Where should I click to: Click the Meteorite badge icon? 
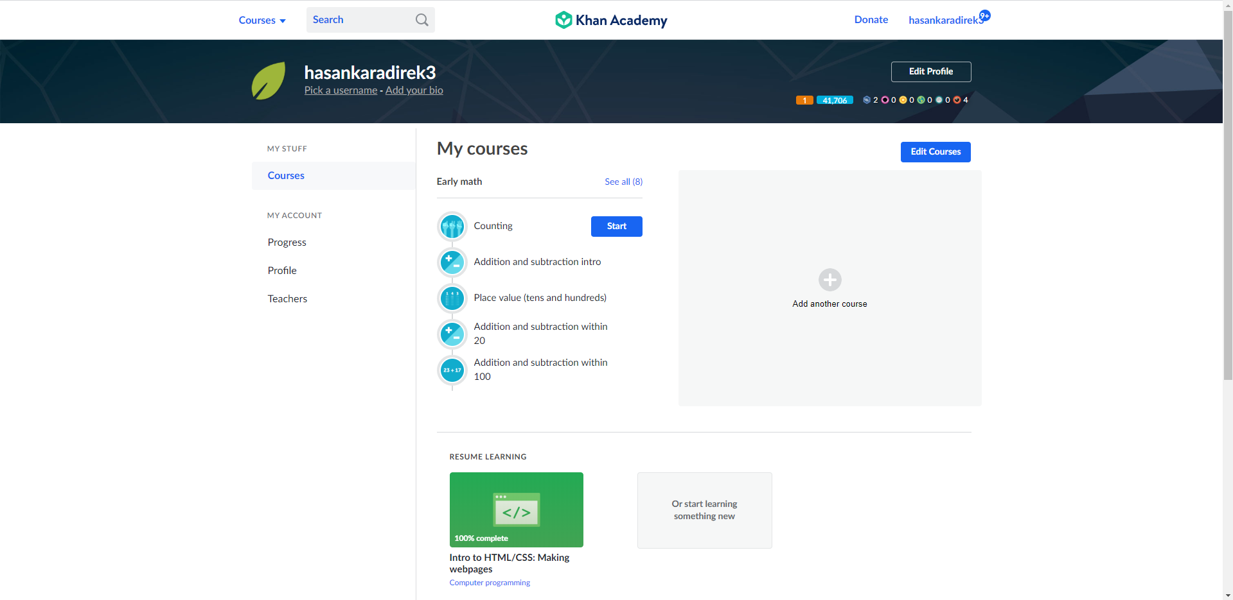tap(957, 99)
